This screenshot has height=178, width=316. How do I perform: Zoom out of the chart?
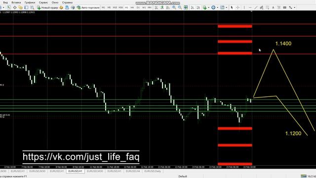tap(180, 7)
